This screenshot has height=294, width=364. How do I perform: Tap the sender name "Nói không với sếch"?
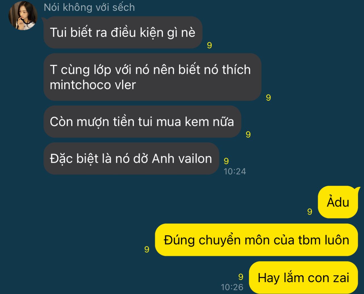pos(89,7)
